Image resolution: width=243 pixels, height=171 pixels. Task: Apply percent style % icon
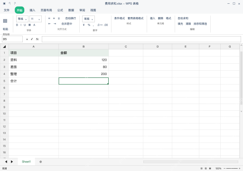[x=89, y=25]
